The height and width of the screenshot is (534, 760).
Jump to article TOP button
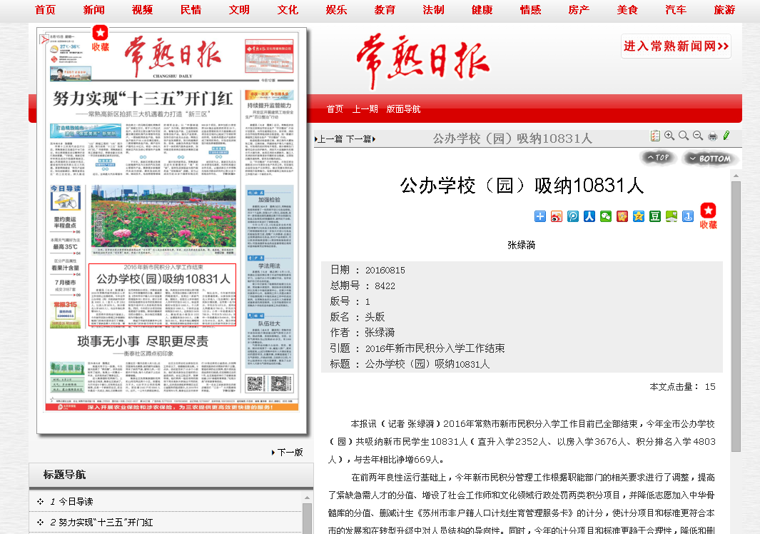(x=657, y=158)
